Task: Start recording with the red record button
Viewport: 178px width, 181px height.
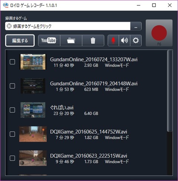Action: tap(159, 33)
